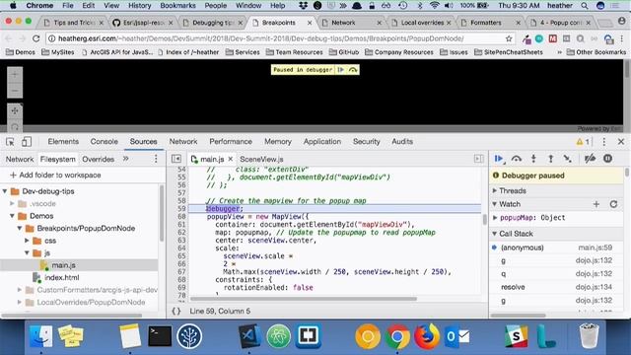Add a watch expression
Image resolution: width=631 pixels, height=355 pixels.
click(x=596, y=204)
